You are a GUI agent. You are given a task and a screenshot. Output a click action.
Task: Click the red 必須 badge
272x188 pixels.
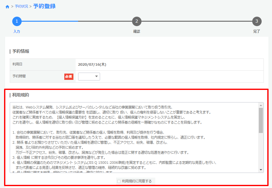point(69,76)
